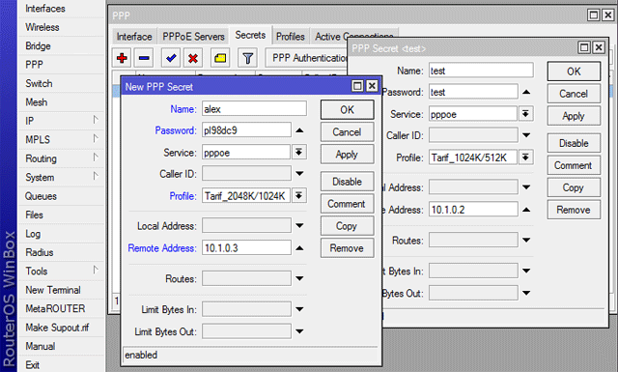Expand Routes field in New PPP Secret

pos(299,278)
